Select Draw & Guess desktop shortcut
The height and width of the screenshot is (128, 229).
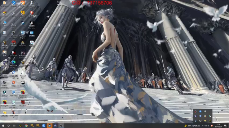click(x=13, y=25)
